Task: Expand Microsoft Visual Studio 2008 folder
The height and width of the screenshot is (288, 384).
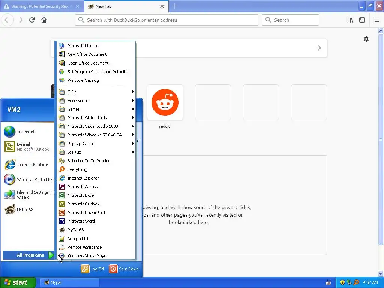Action: (96, 126)
